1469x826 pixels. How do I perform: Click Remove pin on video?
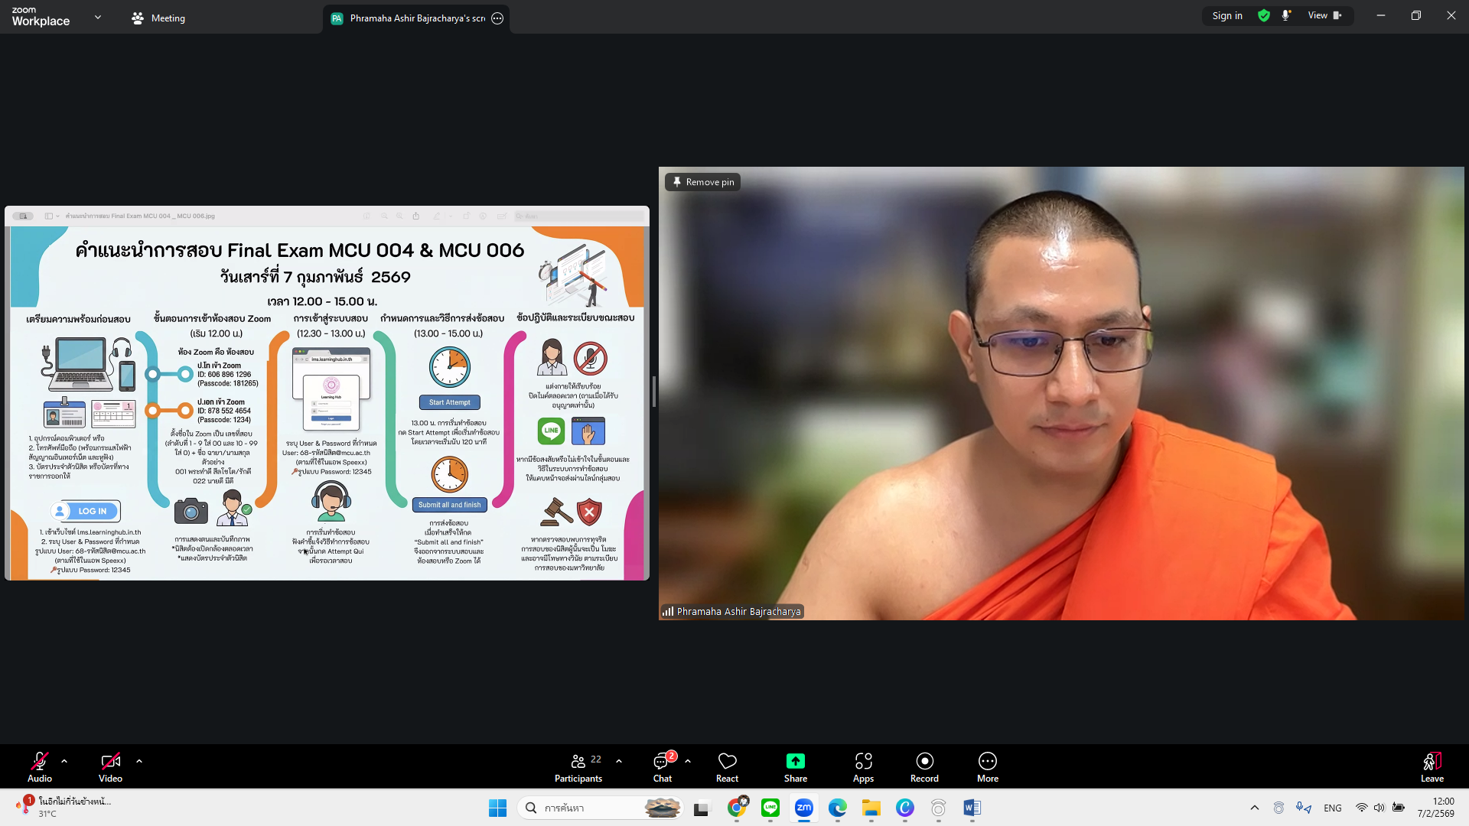click(702, 182)
